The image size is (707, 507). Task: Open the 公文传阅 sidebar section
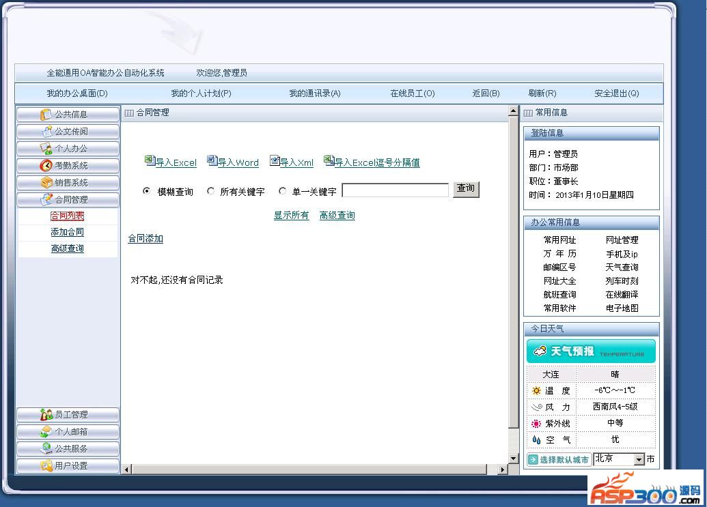point(68,132)
